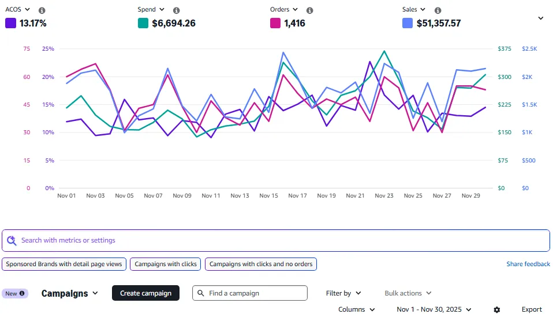The image size is (553, 318).
Task: Click the magnifier icon in metrics search bar
Action: [x=12, y=241]
